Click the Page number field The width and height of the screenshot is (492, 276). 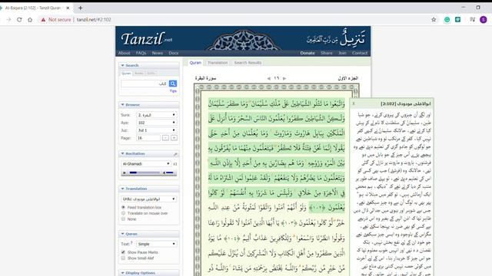148,138
